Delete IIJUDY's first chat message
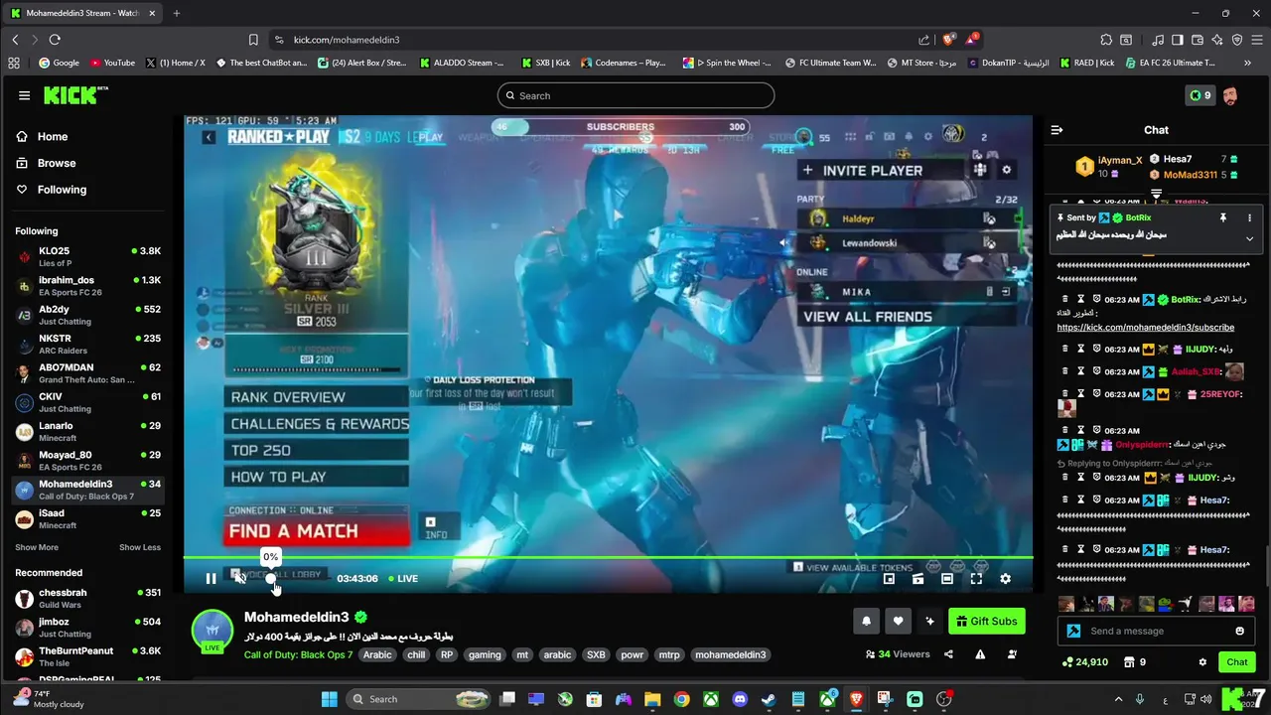 pos(1065,350)
